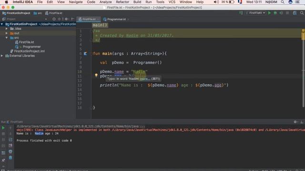
Task: Click the 'more...' link in typo tooltip
Action: 145,79
